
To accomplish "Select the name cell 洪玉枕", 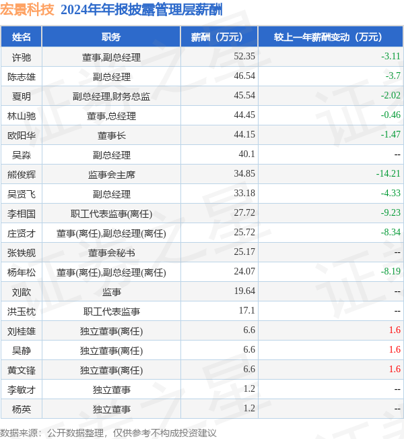I will pos(22,312).
